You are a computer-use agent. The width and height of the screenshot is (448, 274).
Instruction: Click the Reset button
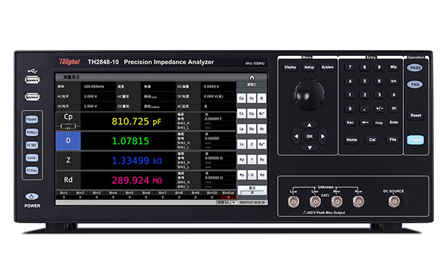(416, 116)
